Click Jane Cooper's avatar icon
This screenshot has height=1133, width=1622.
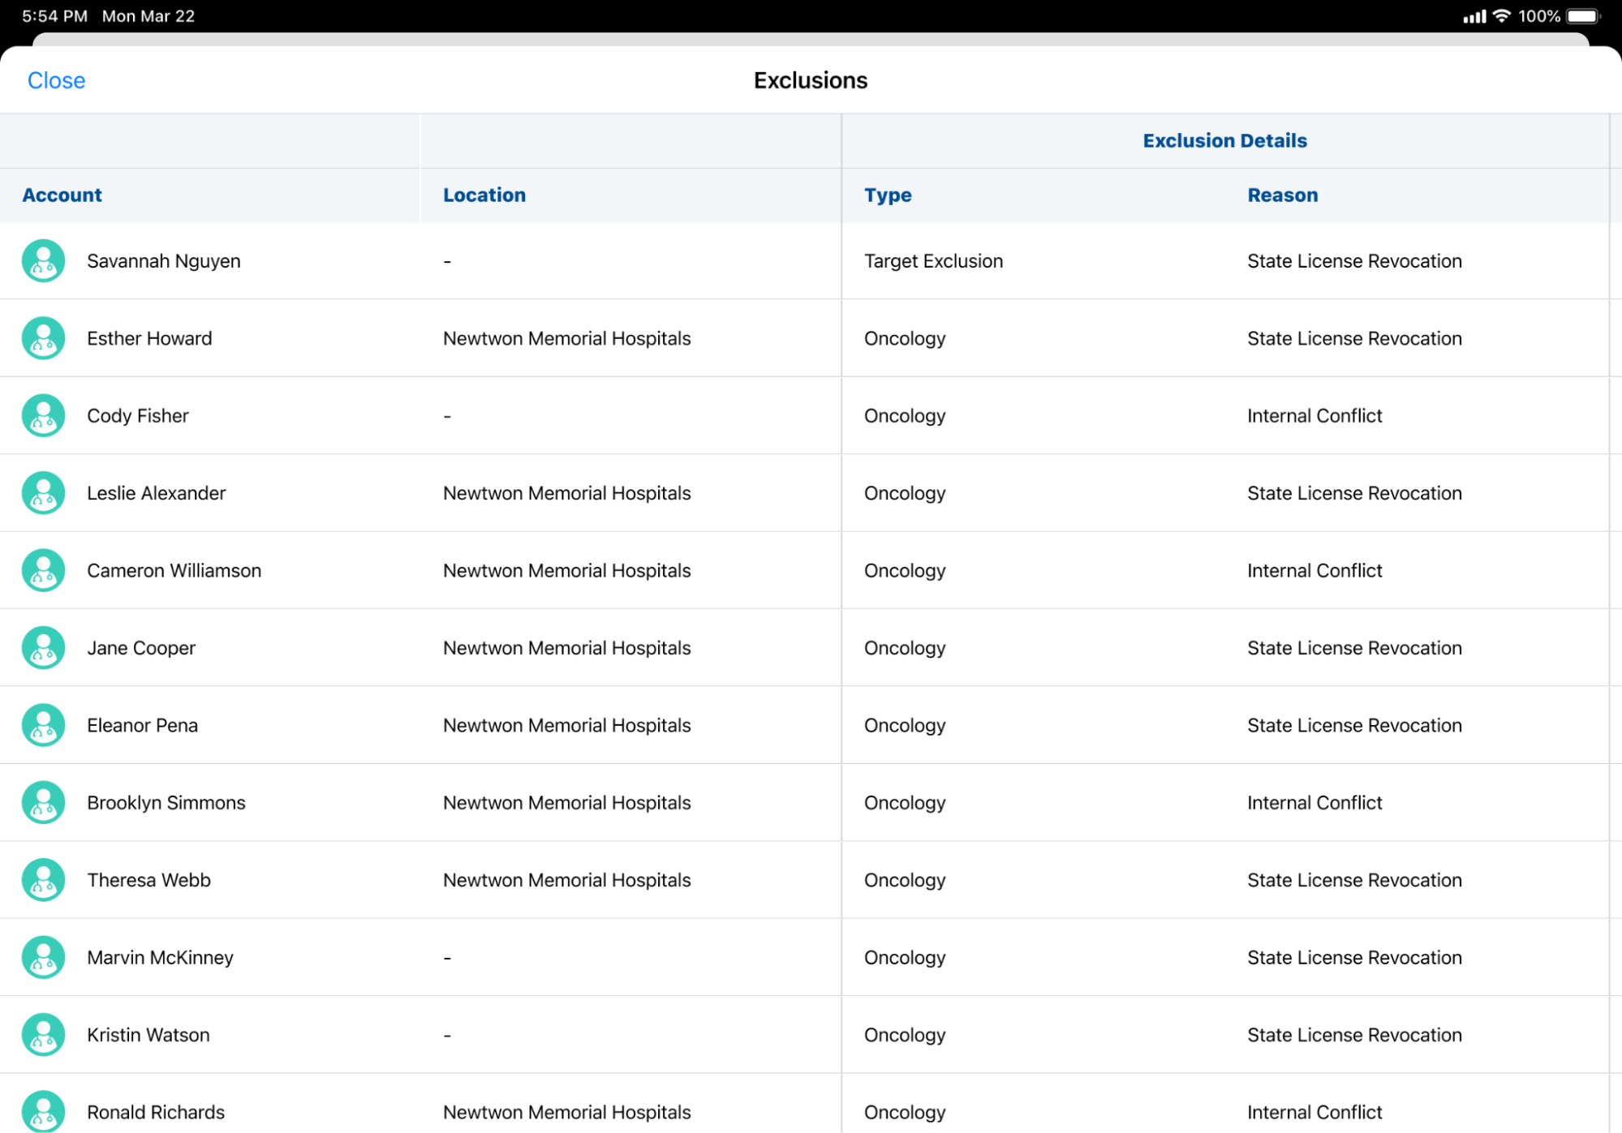pyautogui.click(x=43, y=647)
